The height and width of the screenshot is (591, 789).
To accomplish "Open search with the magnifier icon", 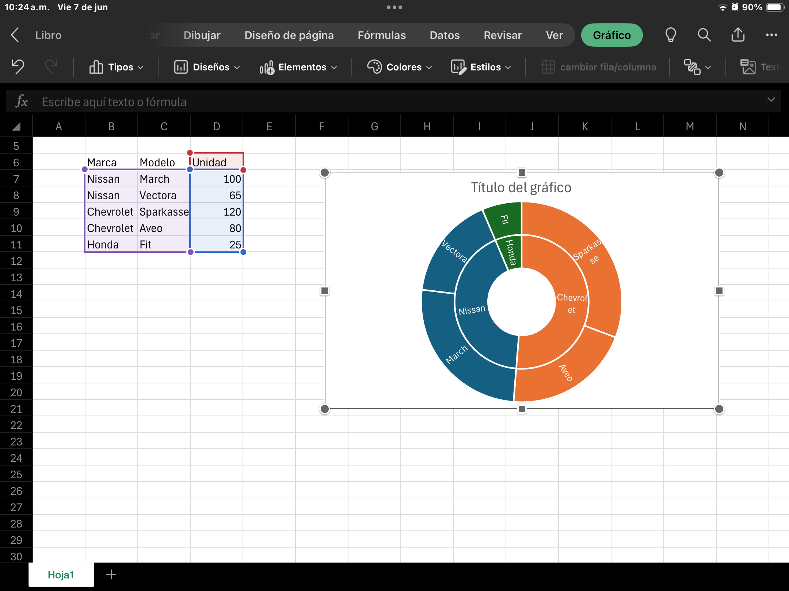I will coord(704,35).
